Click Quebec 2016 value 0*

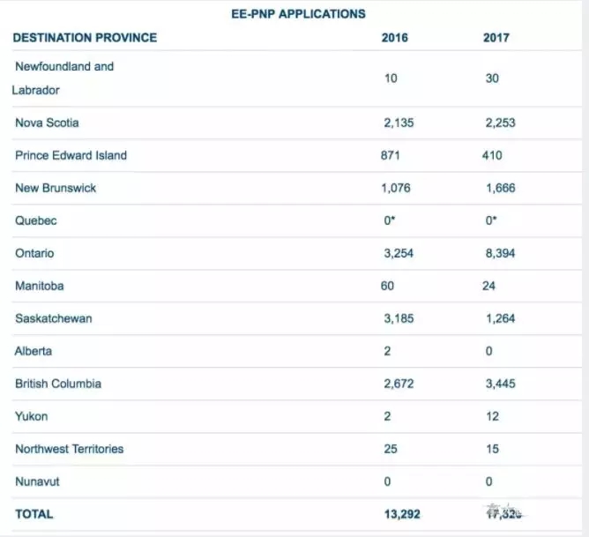390,220
